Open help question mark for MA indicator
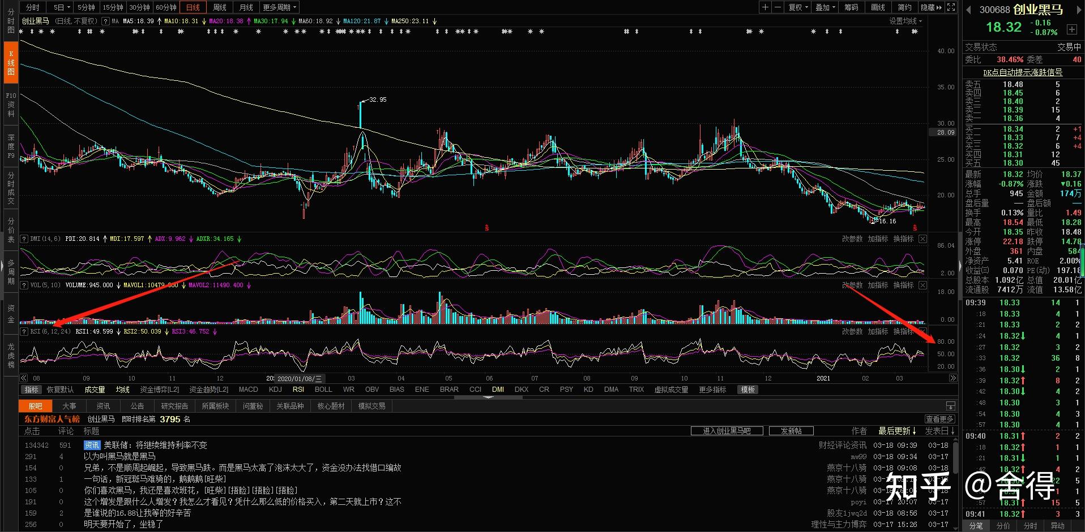 [x=105, y=21]
